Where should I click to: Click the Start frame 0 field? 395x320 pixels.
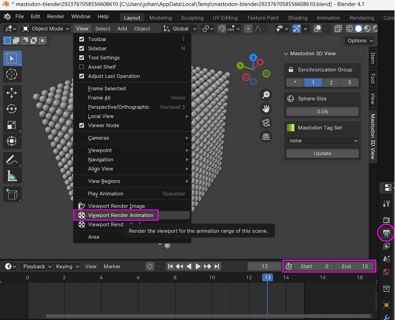point(314,266)
